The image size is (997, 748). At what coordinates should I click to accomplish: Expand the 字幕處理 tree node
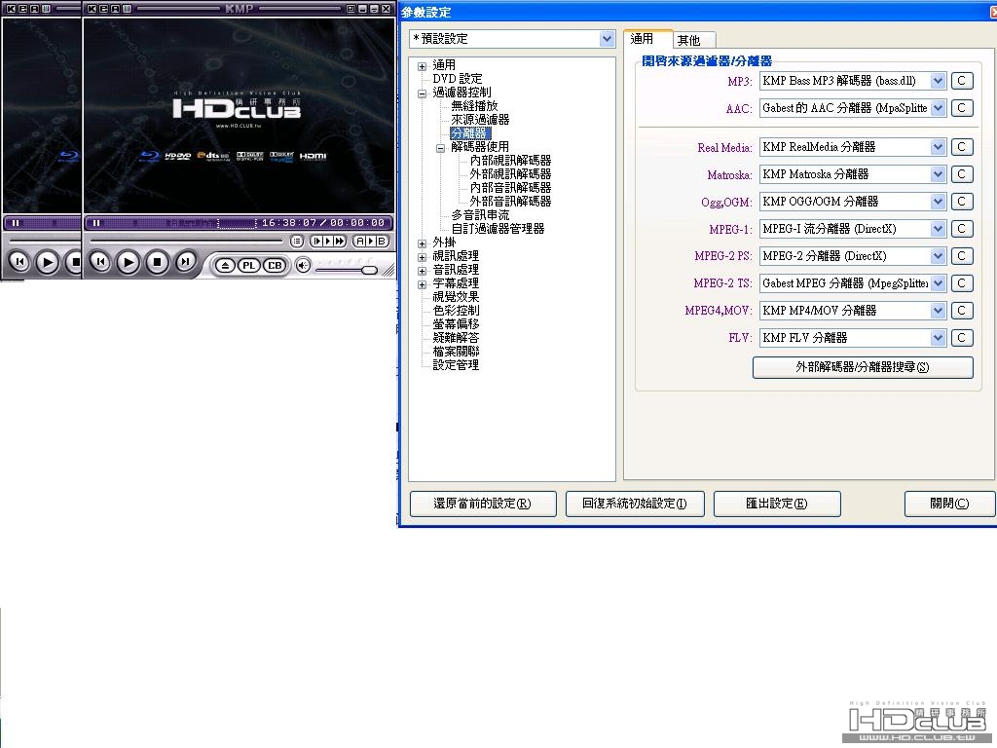pyautogui.click(x=422, y=284)
